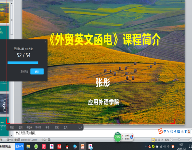Click the zoom out minus button
This screenshot has width=192, height=150.
tap(172, 140)
